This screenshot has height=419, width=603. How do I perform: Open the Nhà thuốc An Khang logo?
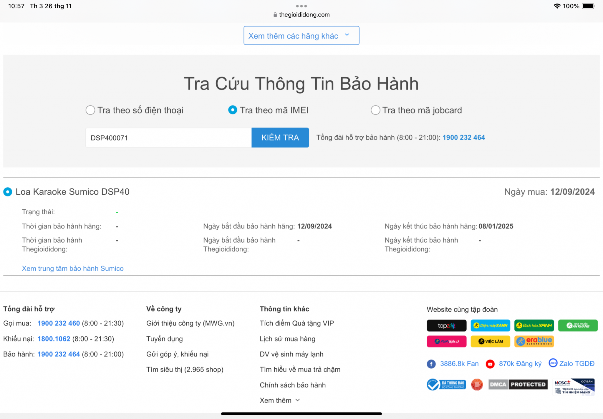tap(578, 325)
